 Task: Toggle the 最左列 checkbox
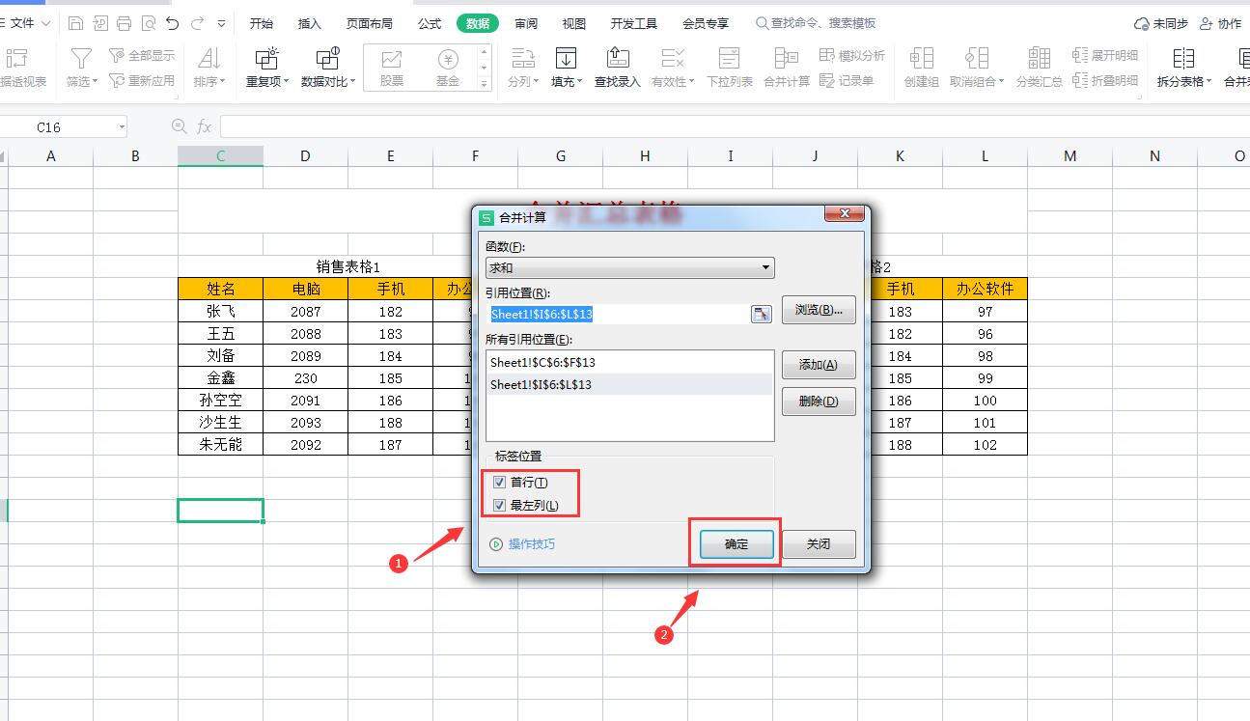coord(499,506)
